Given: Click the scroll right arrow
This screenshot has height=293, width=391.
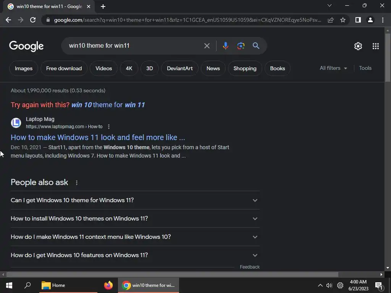Looking at the screenshot, I should (381, 275).
